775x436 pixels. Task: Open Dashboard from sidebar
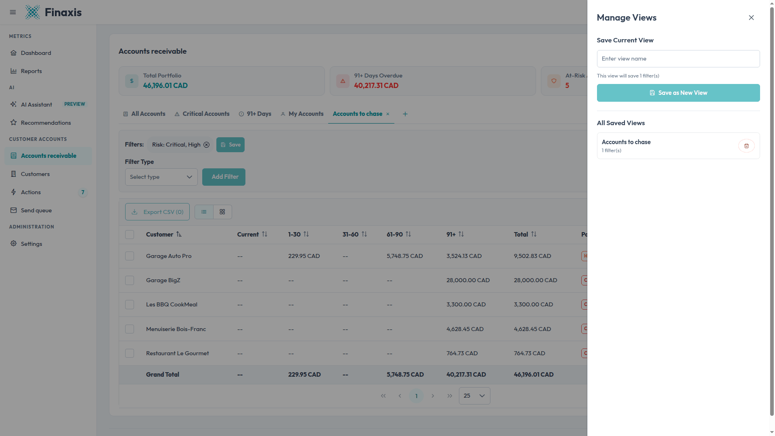[48, 53]
